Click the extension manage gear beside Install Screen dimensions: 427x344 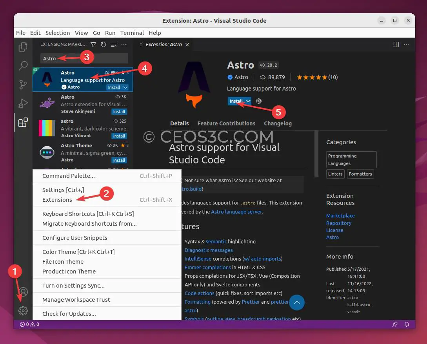[259, 101]
